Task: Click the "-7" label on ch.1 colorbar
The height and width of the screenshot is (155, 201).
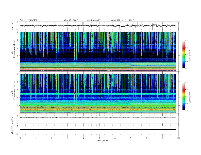Action: click(x=187, y=68)
